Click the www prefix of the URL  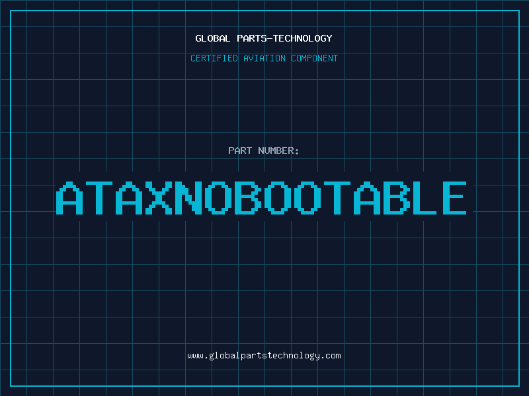pos(195,356)
